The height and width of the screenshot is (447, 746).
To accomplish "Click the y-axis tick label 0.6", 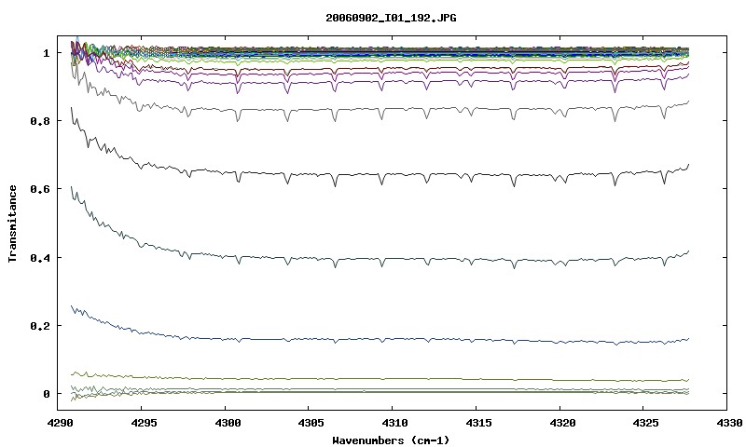I will [40, 189].
